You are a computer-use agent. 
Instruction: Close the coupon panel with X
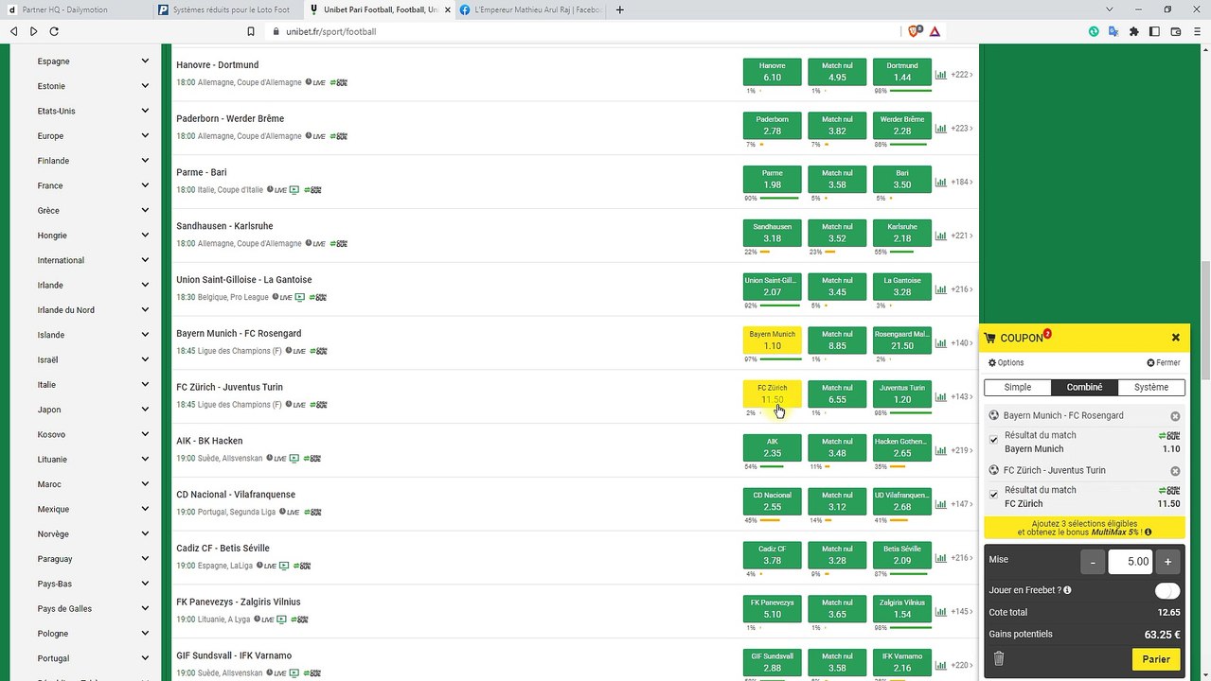pyautogui.click(x=1175, y=338)
